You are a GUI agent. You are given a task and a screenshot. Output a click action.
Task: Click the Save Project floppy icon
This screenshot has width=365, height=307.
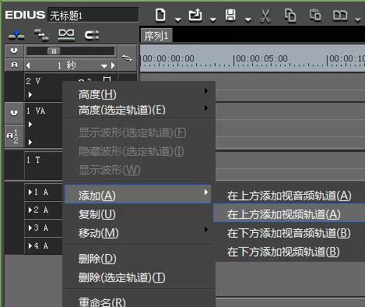230,15
